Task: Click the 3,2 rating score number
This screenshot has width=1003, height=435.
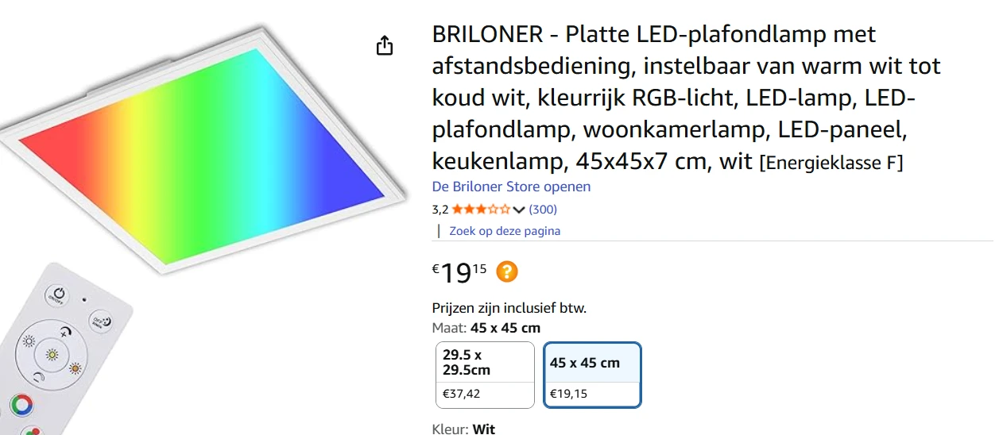Action: point(440,210)
